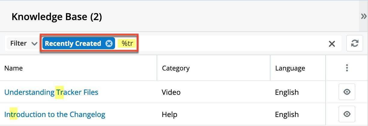The width and height of the screenshot is (368, 126).
Task: Click English in the Tracker Files row
Action: [x=287, y=92]
